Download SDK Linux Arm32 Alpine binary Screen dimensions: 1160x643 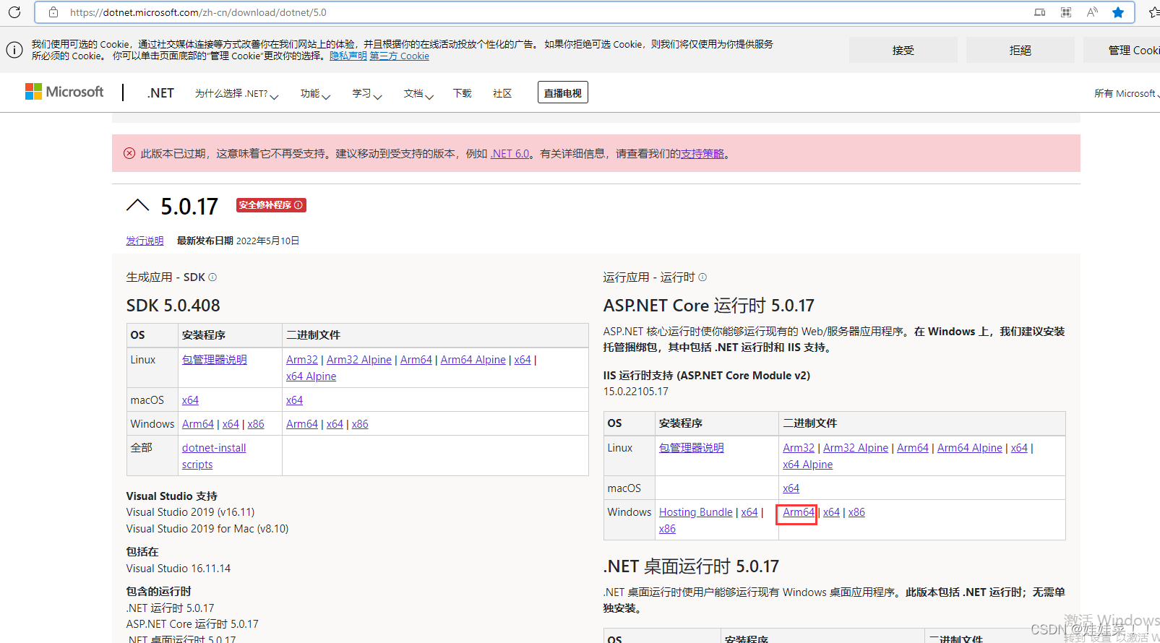(359, 360)
